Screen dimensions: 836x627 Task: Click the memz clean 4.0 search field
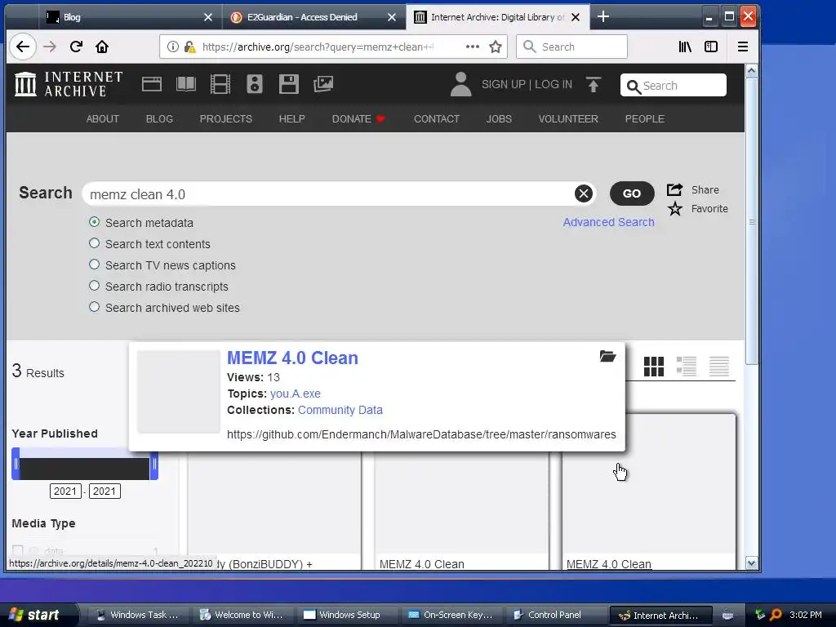coord(330,194)
